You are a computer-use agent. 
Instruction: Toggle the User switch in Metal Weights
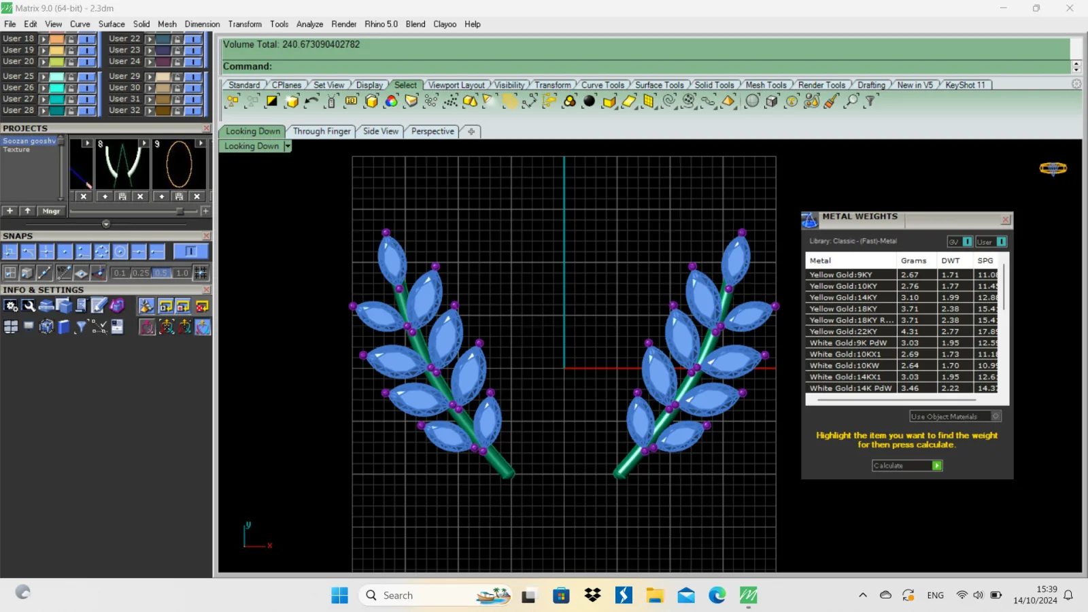coord(991,241)
